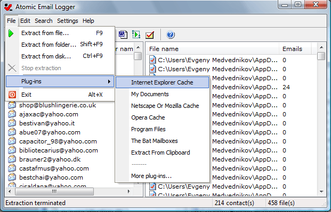This screenshot has height=212, width=331.
Task: Click the contacts horizontal scrollbar thumb
Action: [54, 191]
